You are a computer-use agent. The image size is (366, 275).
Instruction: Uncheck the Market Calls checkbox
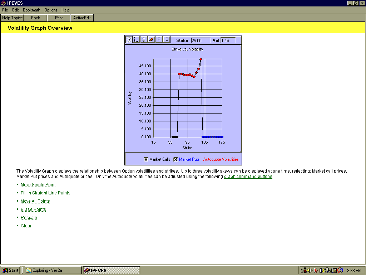click(146, 159)
